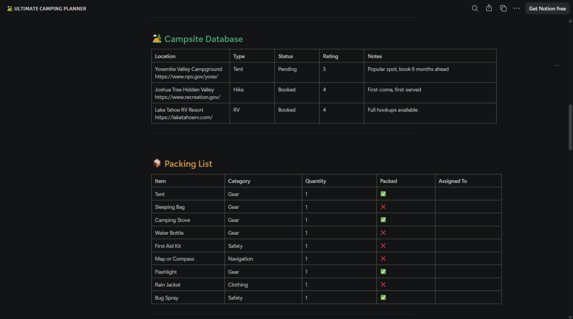Click the tent emoji beside Campsite Database

(157, 39)
